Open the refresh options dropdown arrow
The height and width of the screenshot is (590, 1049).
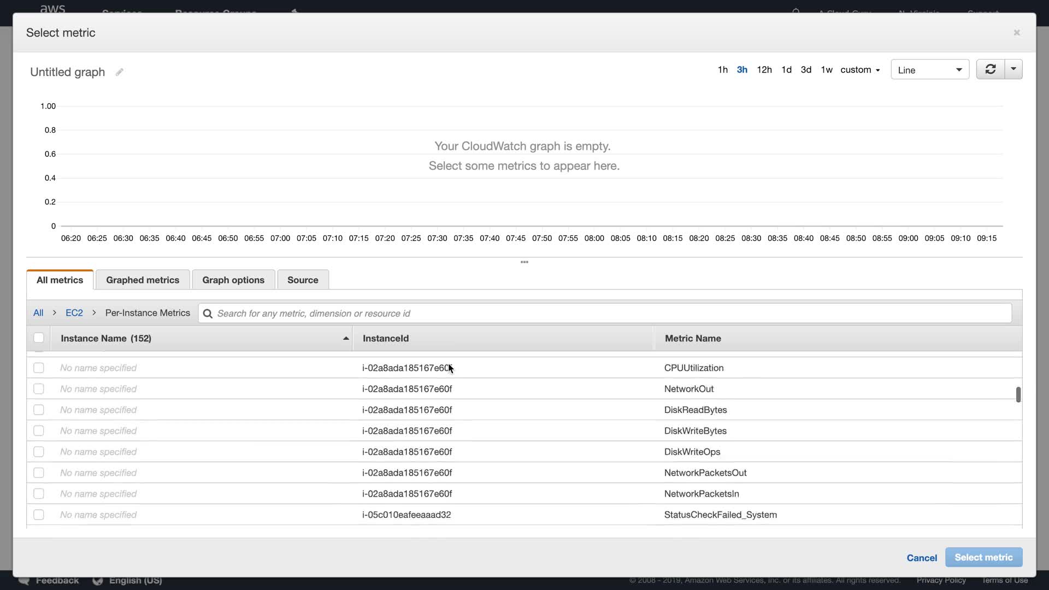(x=1013, y=69)
